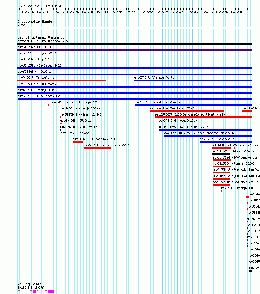Viewport: 260px width, 294px height.
Task: Click the black bar under nsv5556846
Action: pyautogui.click(x=134, y=44)
